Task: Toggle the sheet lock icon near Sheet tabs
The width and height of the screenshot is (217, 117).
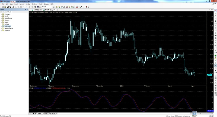Action: click(x=51, y=113)
